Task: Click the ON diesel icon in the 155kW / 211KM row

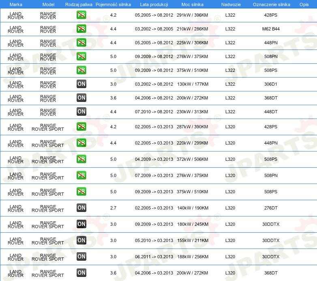Action: [x=81, y=240]
